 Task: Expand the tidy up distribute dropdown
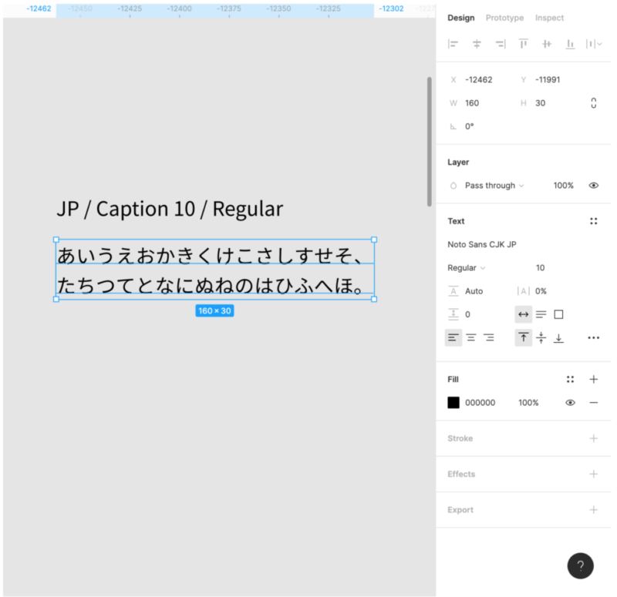593,44
